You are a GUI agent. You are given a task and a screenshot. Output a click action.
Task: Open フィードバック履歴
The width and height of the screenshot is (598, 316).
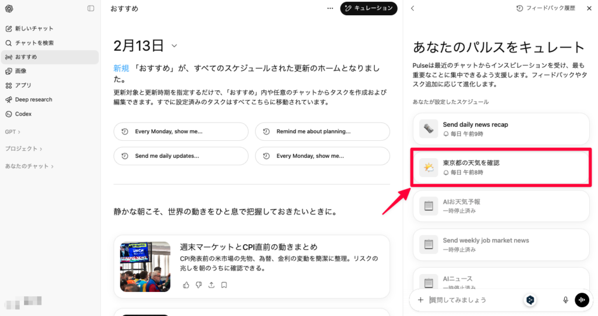point(545,8)
